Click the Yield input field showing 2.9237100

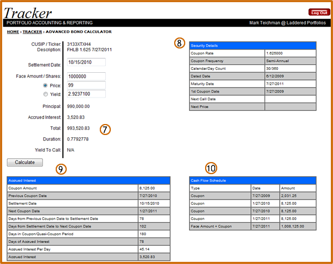coord(86,94)
